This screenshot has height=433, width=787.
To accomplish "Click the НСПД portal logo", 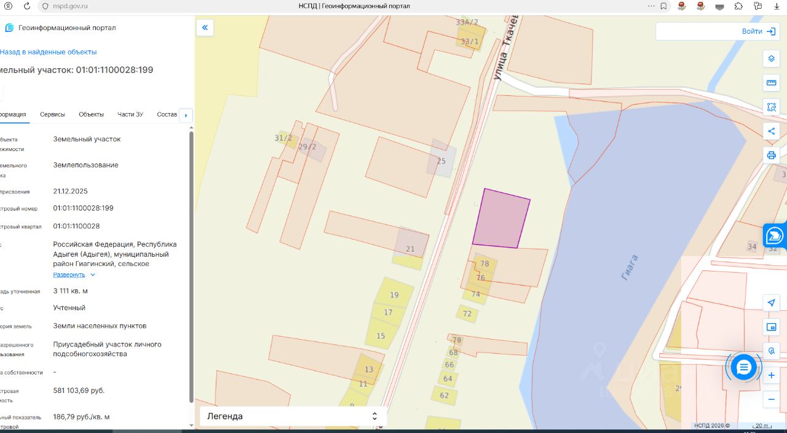I will click(x=9, y=28).
